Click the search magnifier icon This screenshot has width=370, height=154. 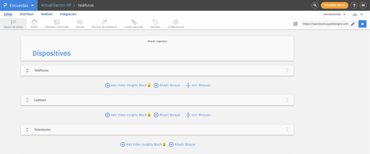pyautogui.click(x=315, y=5)
